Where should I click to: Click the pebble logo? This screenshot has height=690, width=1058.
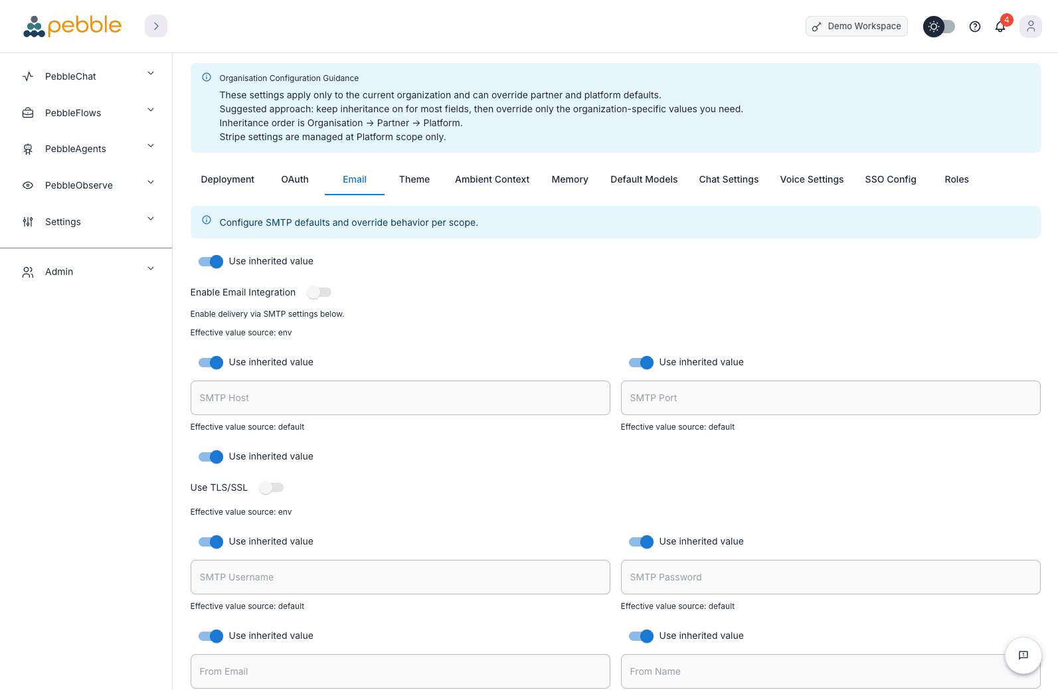coord(72,26)
